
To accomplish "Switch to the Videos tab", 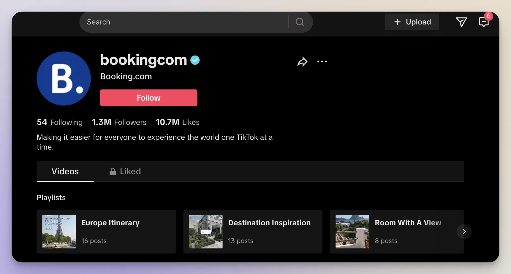I will click(x=65, y=171).
